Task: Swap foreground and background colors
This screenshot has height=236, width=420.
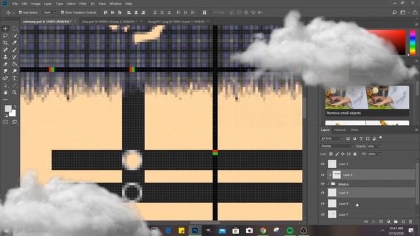Action: [x=14, y=106]
